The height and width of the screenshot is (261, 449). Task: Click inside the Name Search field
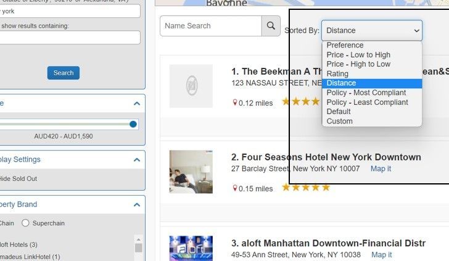click(x=211, y=26)
